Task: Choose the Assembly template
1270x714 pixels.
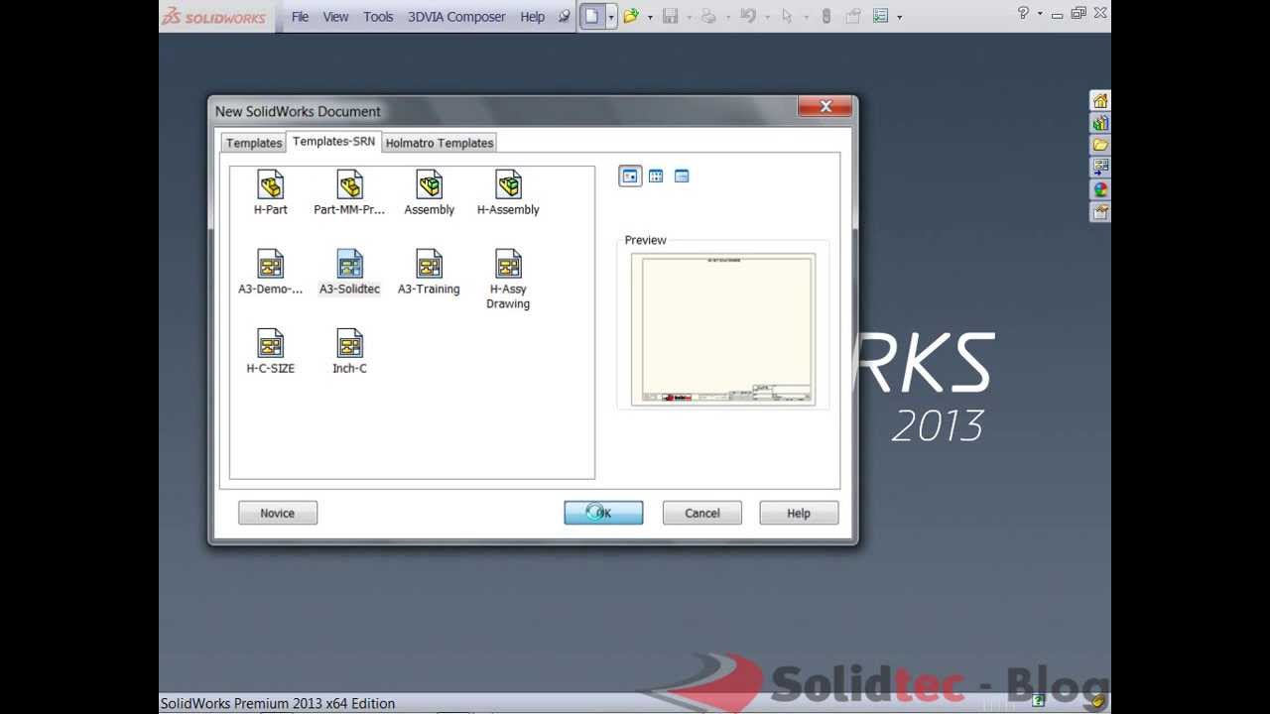Action: (429, 193)
